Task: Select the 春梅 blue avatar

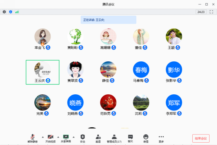Action: pos(141,70)
